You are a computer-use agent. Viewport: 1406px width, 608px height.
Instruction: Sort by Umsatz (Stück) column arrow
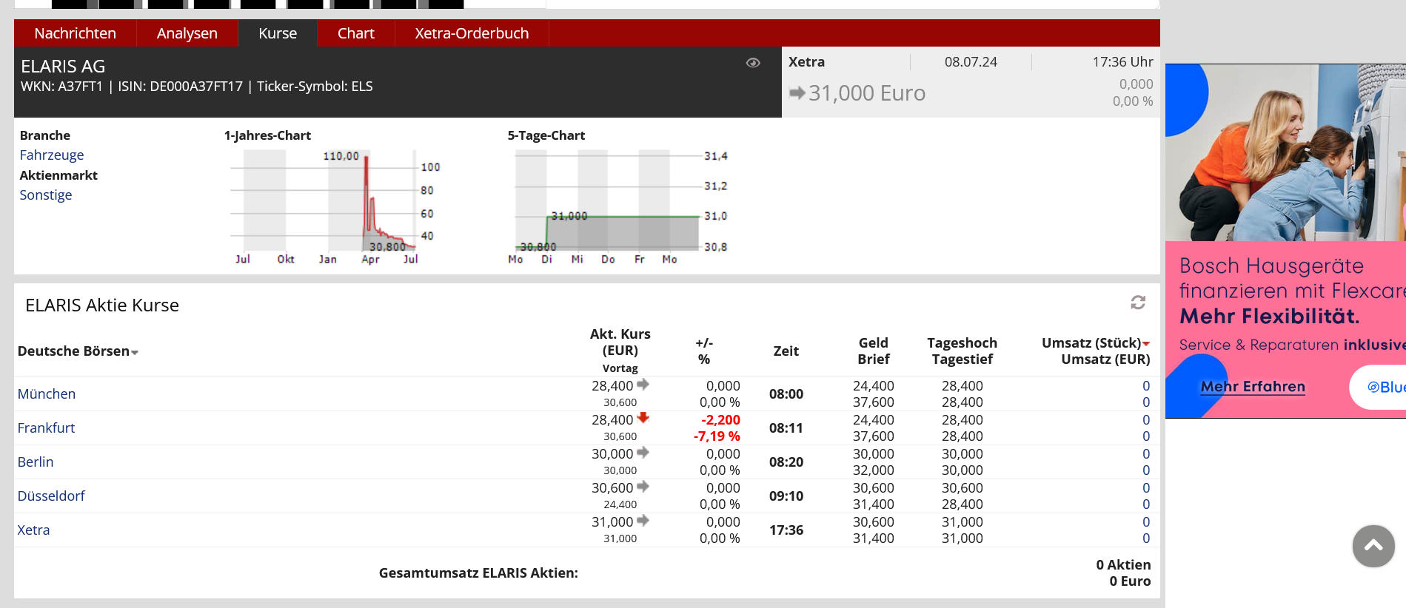[x=1146, y=344]
